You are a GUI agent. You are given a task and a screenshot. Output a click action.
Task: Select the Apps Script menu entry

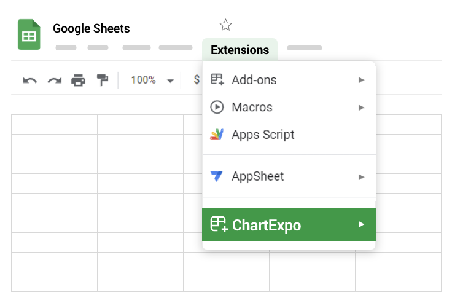coord(289,135)
